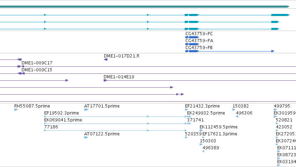This screenshot has width=296, height=167.
Task: Click the spliced line under 77186
Action: coord(115,130)
